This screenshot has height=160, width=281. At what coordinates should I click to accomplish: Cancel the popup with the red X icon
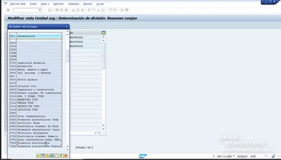point(66,156)
